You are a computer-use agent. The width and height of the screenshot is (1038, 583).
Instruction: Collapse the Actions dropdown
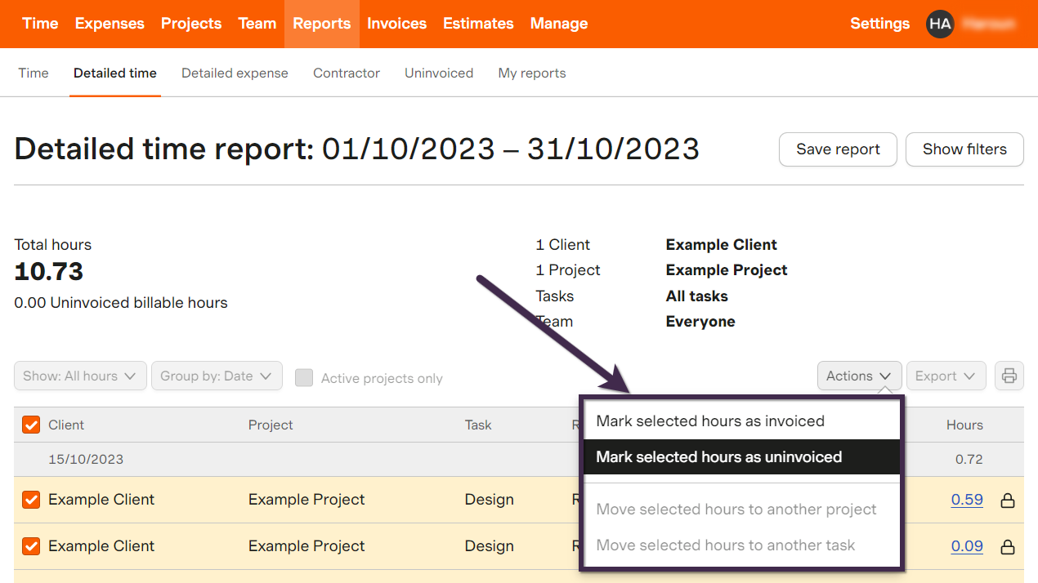click(x=858, y=376)
